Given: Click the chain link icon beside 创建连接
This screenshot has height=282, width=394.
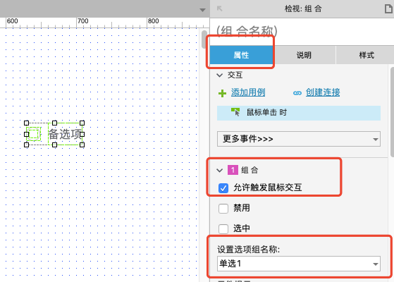Looking at the screenshot, I should pyautogui.click(x=297, y=93).
